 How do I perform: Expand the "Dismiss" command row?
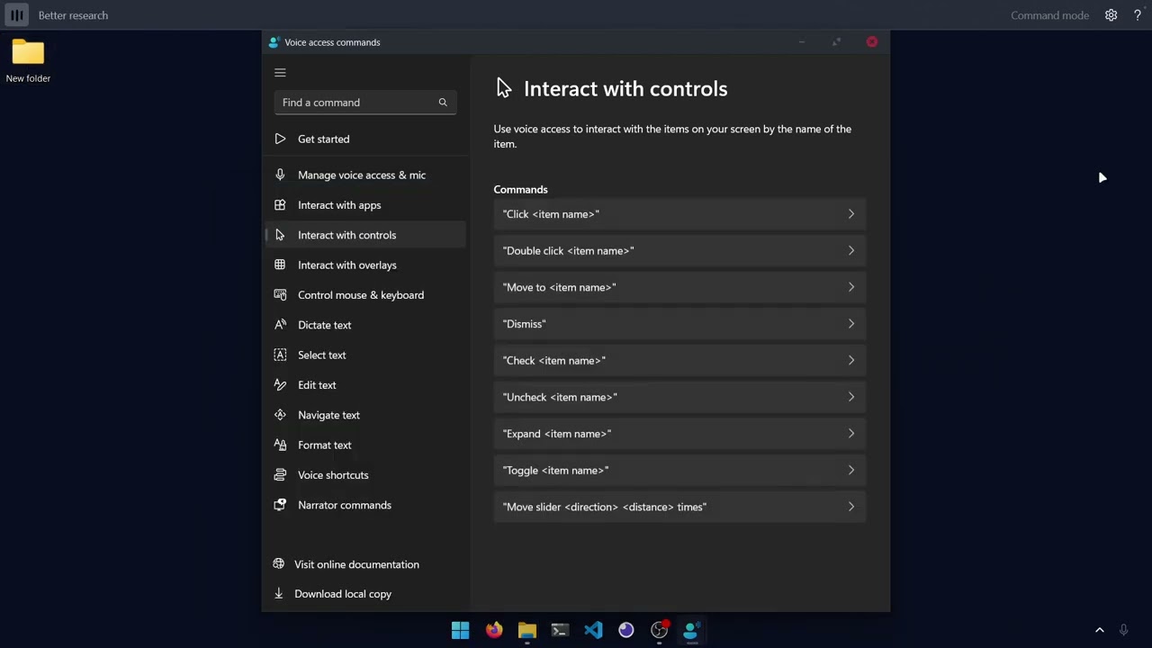coord(679,324)
